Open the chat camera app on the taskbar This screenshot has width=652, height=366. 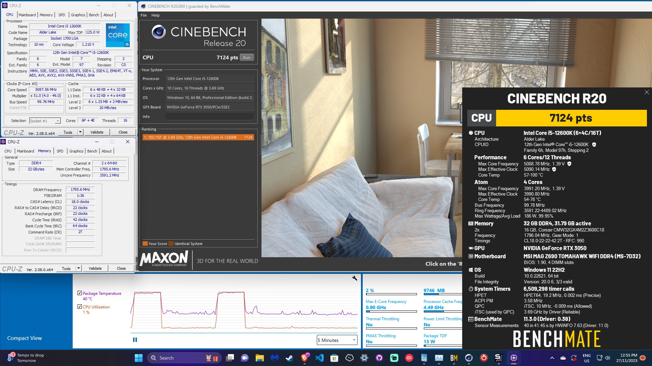tap(245, 358)
